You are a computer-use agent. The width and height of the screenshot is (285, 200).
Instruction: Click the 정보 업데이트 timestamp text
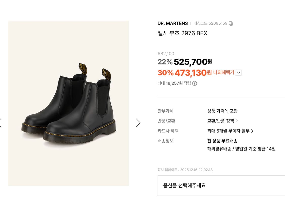[x=184, y=170]
